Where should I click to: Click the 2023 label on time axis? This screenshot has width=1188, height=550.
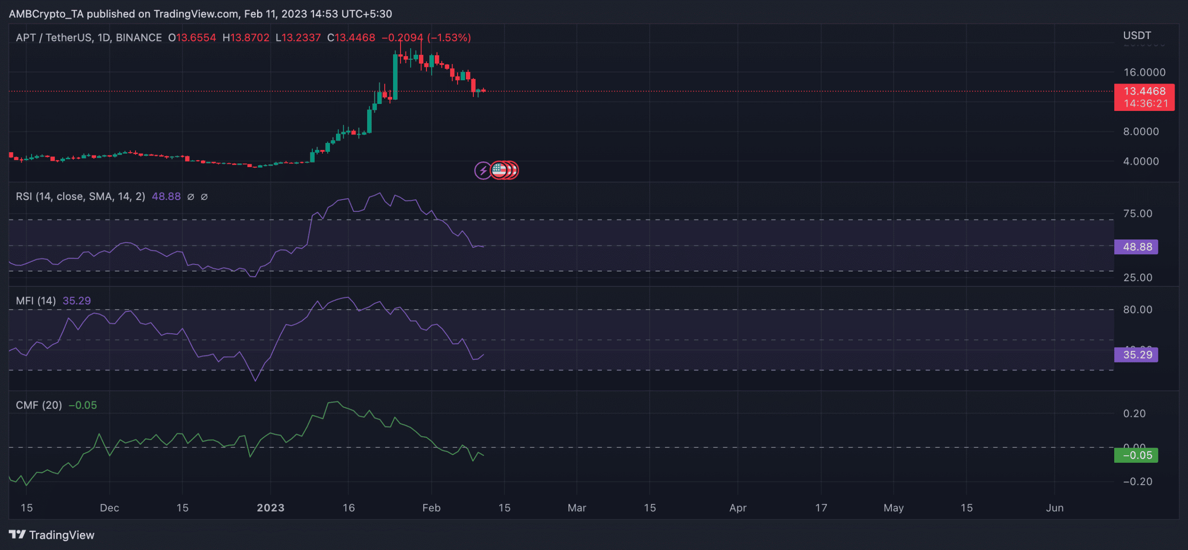(271, 508)
